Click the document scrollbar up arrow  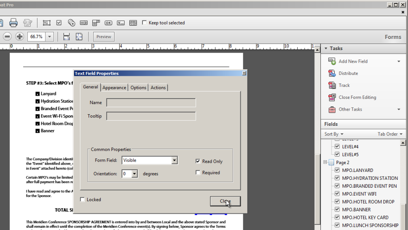click(317, 50)
